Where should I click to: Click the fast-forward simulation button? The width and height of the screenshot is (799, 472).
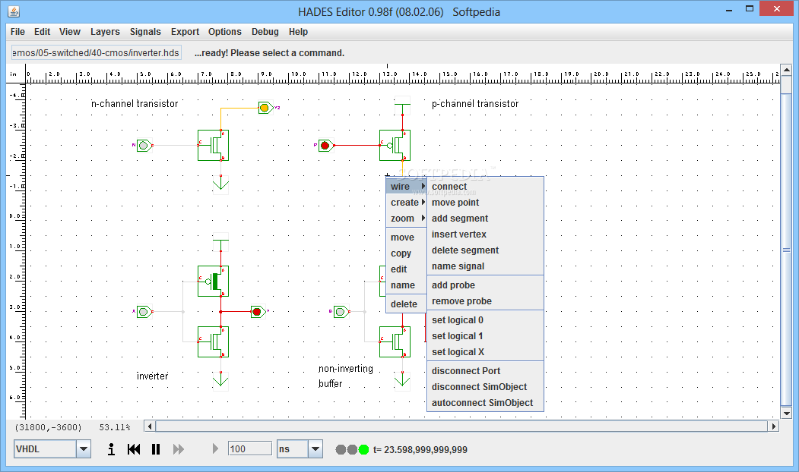[179, 449]
